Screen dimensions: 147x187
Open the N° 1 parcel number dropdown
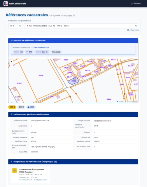point(15,26)
